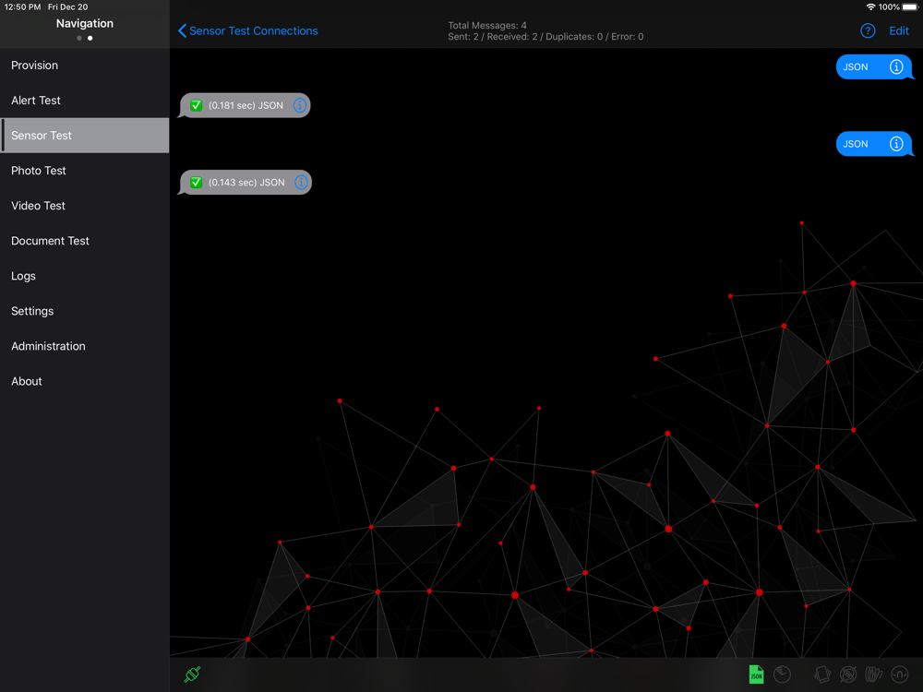The image size is (923, 692).
Task: Select the circular magnet sensor icon
Action: (x=898, y=674)
